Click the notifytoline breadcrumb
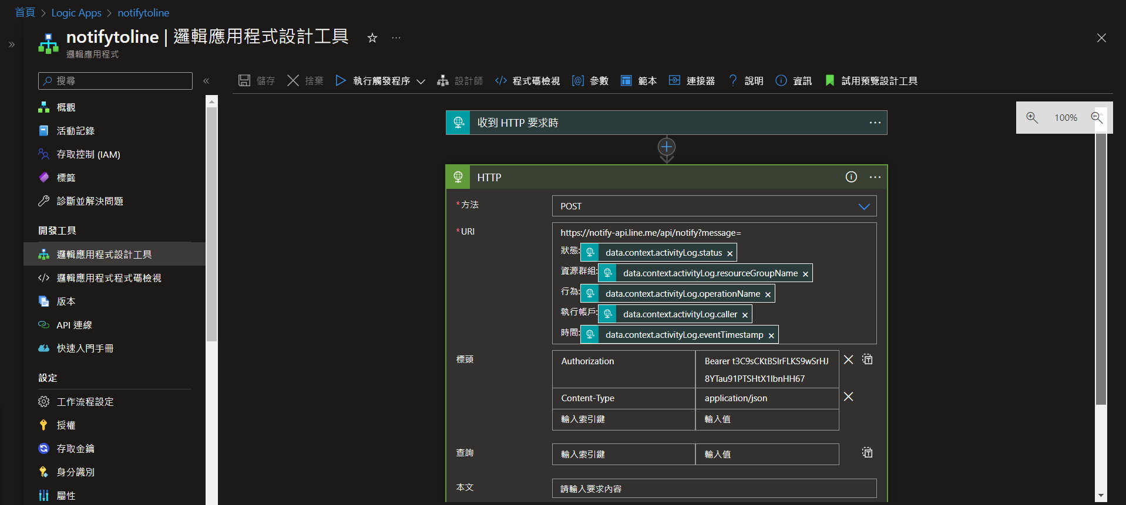 [x=143, y=12]
